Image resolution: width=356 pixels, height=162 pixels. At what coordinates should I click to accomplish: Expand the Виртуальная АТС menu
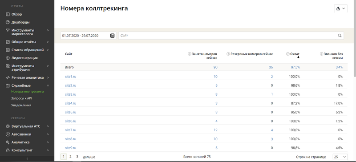[48, 126]
